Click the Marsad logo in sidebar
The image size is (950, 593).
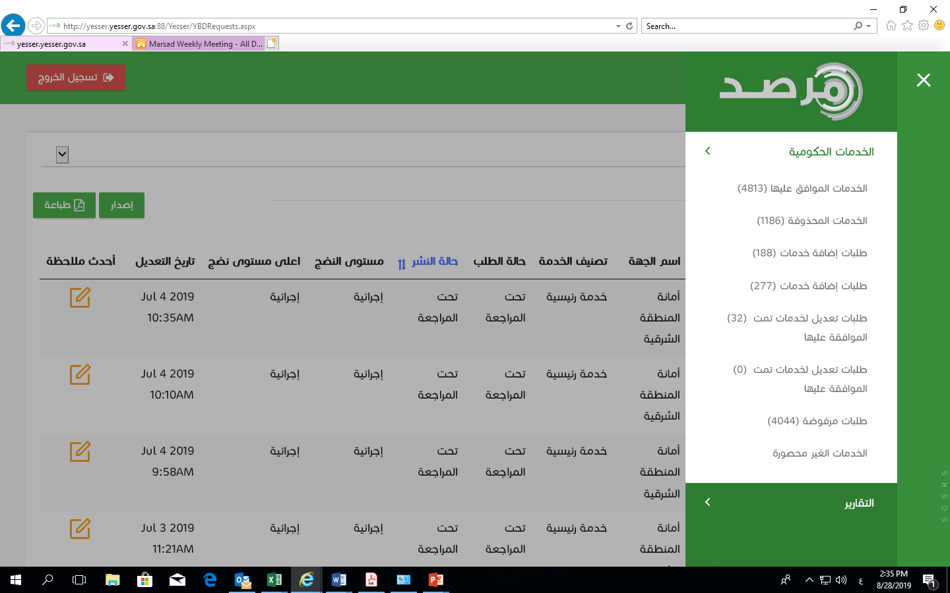tap(791, 92)
